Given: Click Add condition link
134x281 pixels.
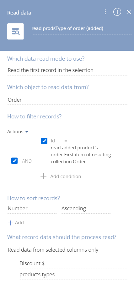Looking at the screenshot, I should click(66, 176).
